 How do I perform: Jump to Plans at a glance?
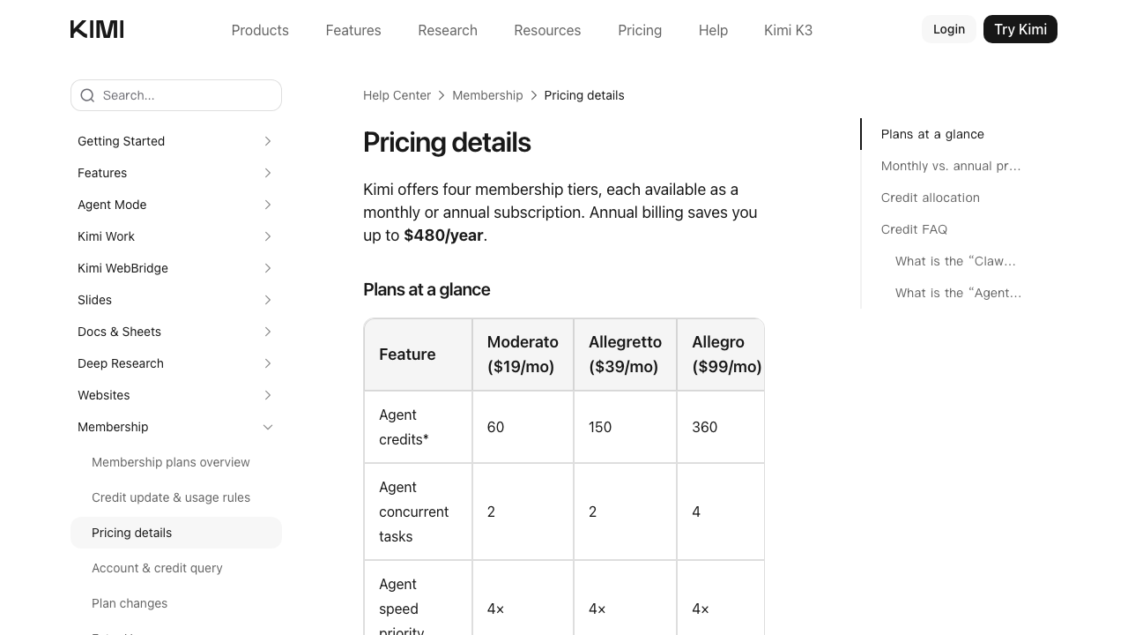tap(932, 134)
